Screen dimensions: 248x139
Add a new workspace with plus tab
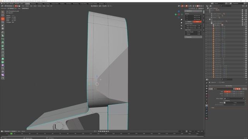105,3
